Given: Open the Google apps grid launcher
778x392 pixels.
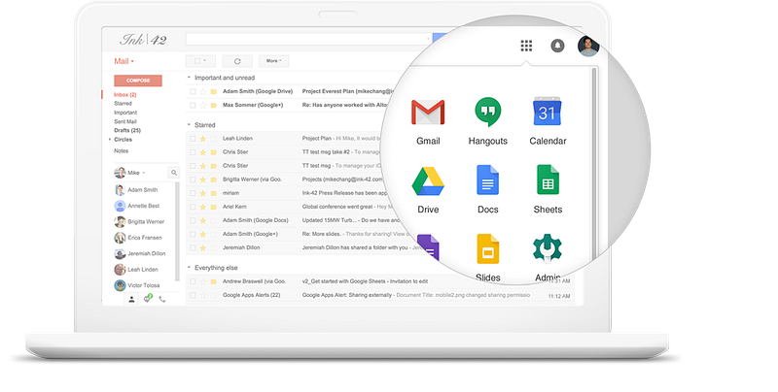Looking at the screenshot, I should [x=526, y=46].
